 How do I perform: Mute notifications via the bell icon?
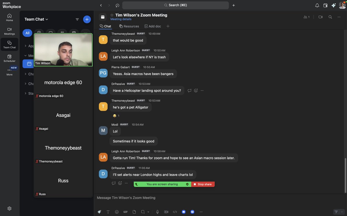point(316,5)
